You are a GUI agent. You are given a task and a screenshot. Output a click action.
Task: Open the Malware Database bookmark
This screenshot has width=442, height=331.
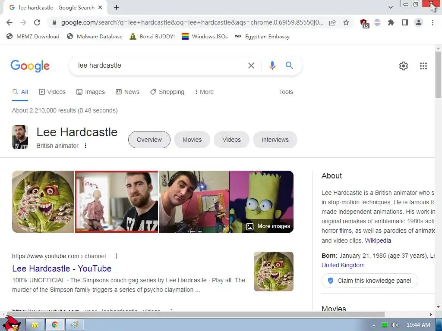click(x=95, y=37)
